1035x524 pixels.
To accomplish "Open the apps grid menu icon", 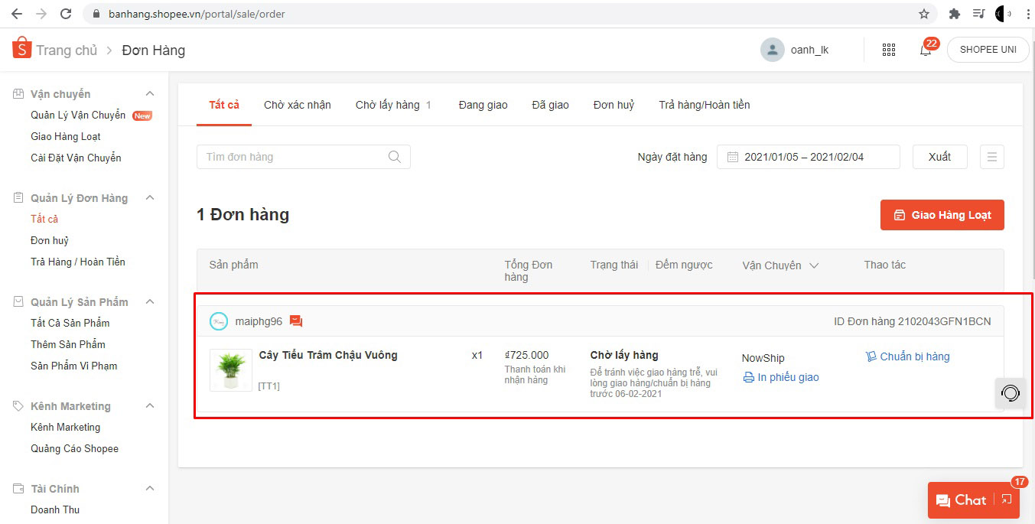I will point(888,50).
